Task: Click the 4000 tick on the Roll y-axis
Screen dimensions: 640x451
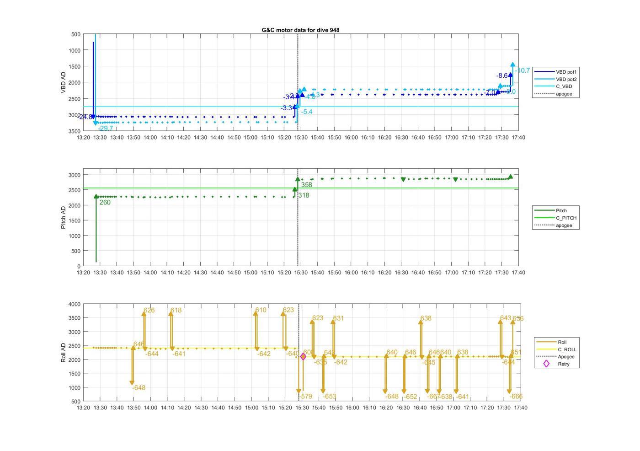Action: tap(75, 304)
